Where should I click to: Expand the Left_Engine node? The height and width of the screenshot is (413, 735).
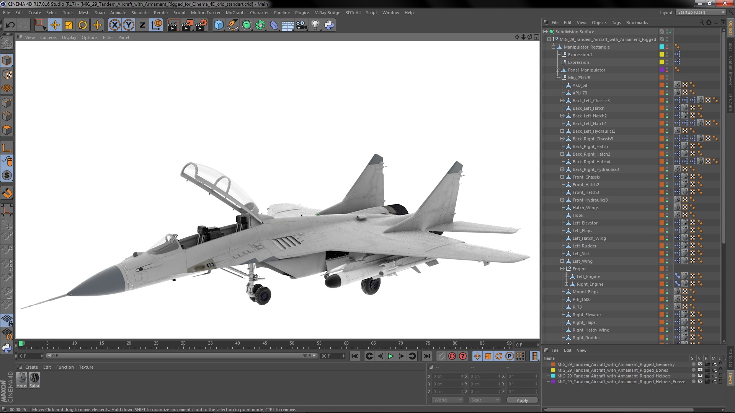tap(567, 276)
